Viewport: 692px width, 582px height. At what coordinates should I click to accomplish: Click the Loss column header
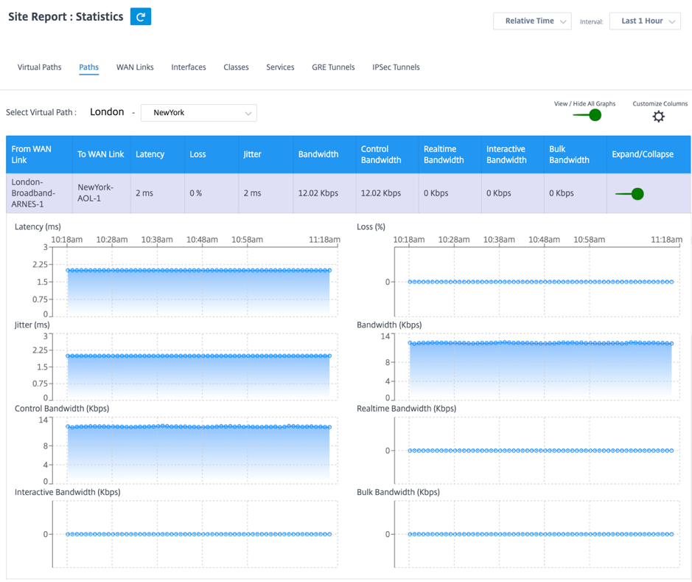pyautogui.click(x=212, y=155)
